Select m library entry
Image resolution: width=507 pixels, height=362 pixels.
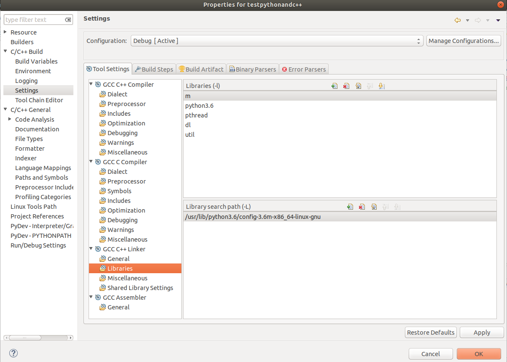340,96
